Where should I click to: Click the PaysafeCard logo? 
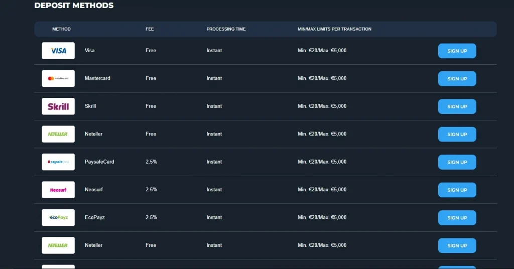tap(58, 162)
